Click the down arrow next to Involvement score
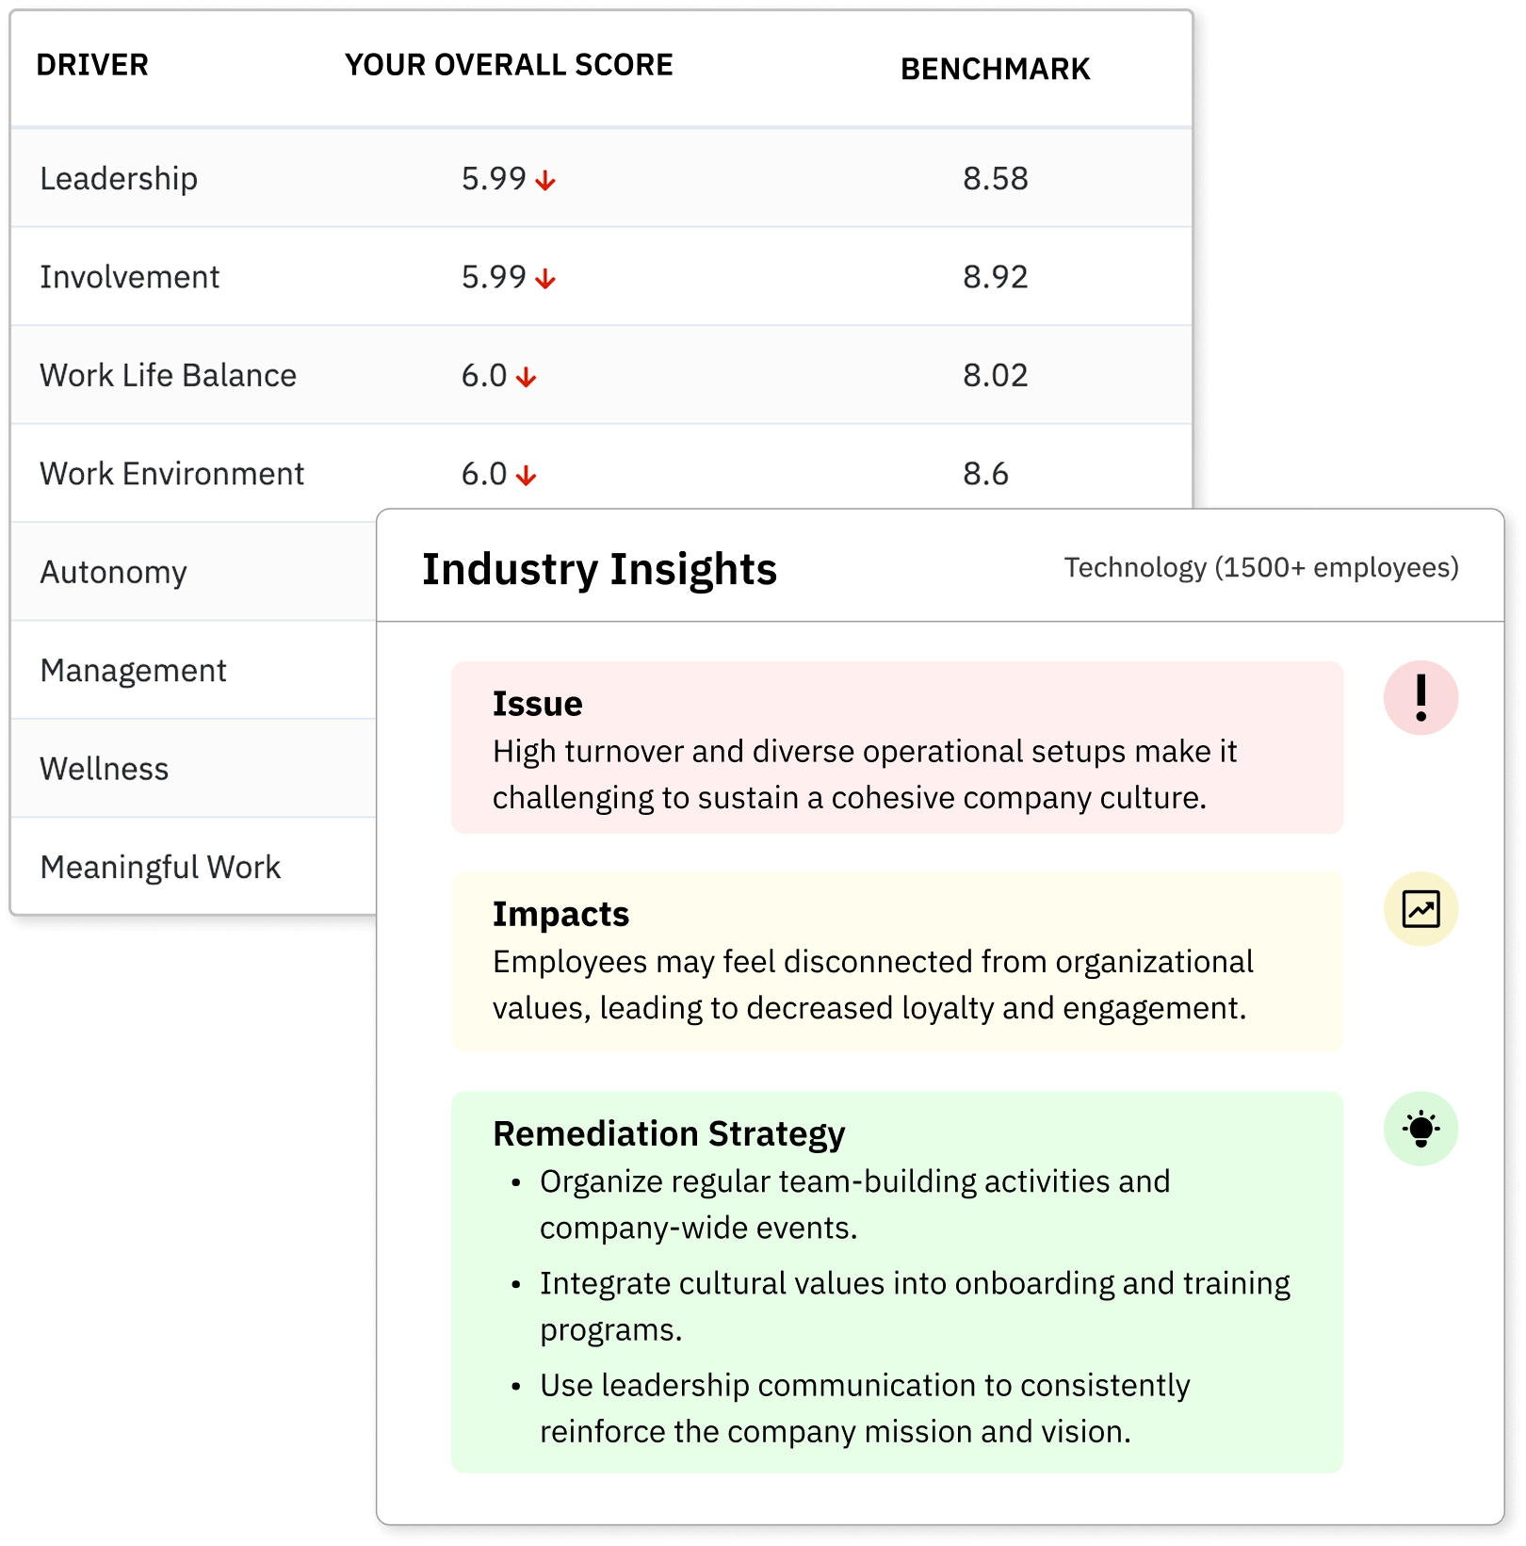 tap(544, 277)
